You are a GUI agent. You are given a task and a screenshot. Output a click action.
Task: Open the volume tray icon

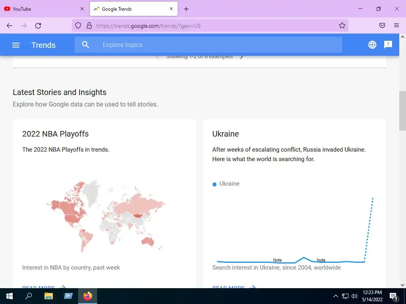(354, 296)
